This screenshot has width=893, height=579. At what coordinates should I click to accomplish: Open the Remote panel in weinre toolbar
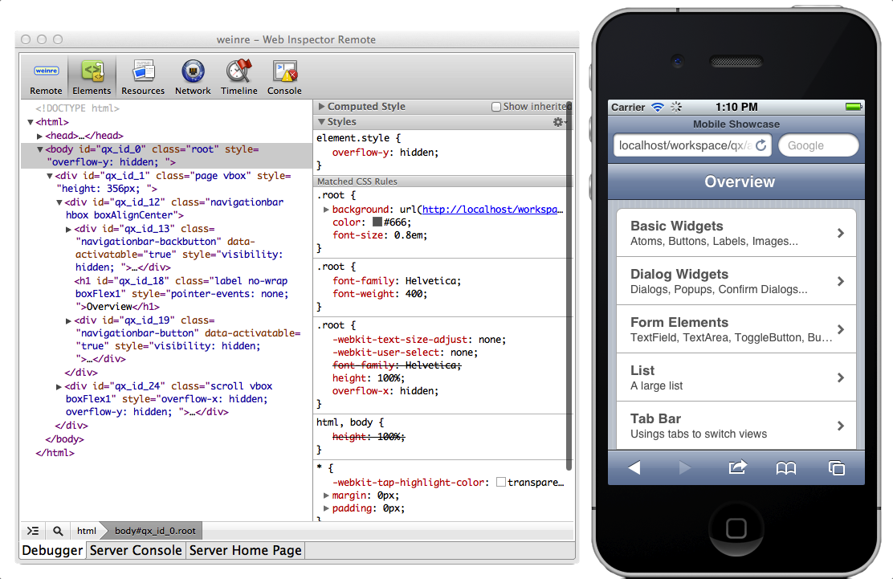click(46, 77)
